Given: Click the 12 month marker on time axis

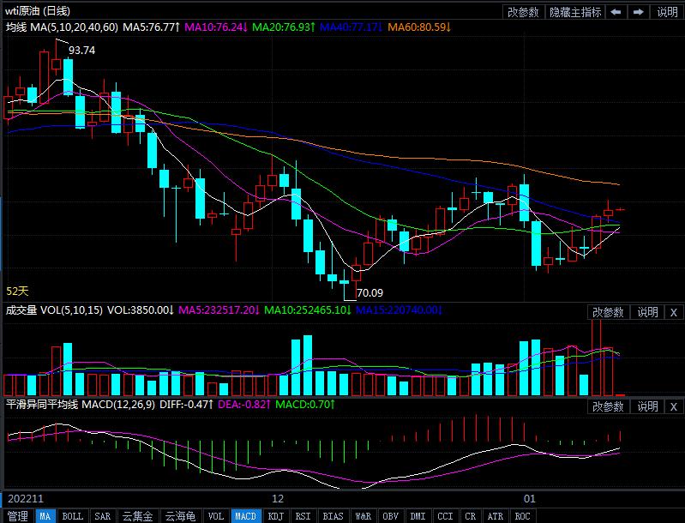Looking at the screenshot, I should pos(277,498).
